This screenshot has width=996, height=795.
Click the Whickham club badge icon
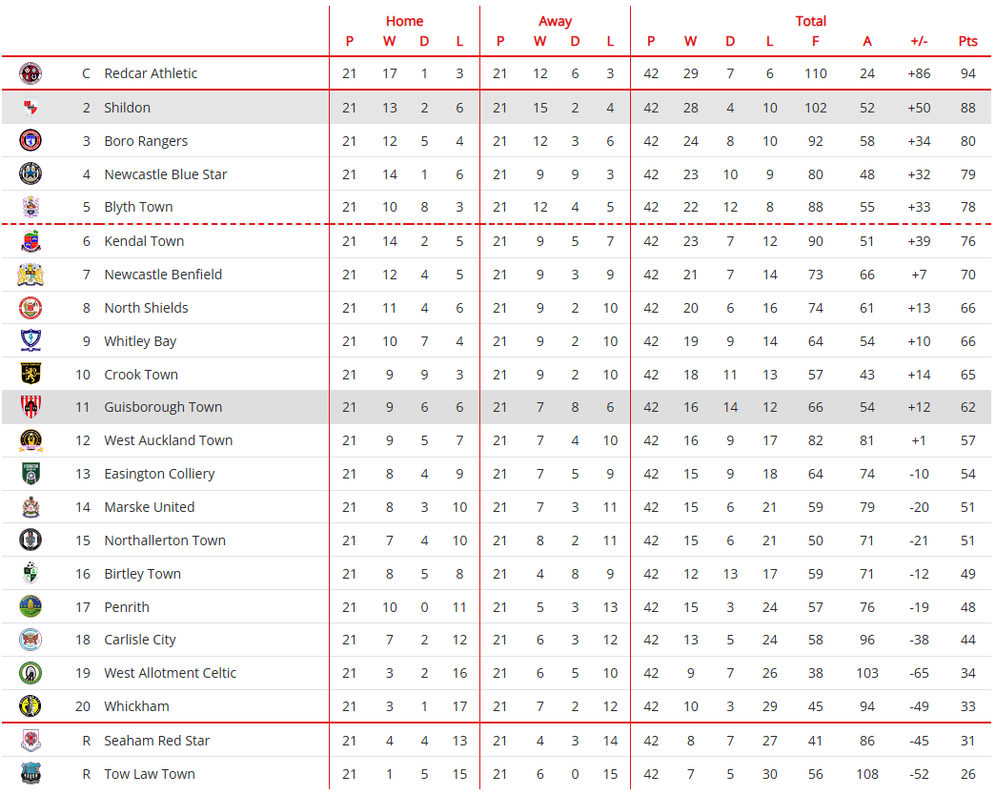(30, 706)
